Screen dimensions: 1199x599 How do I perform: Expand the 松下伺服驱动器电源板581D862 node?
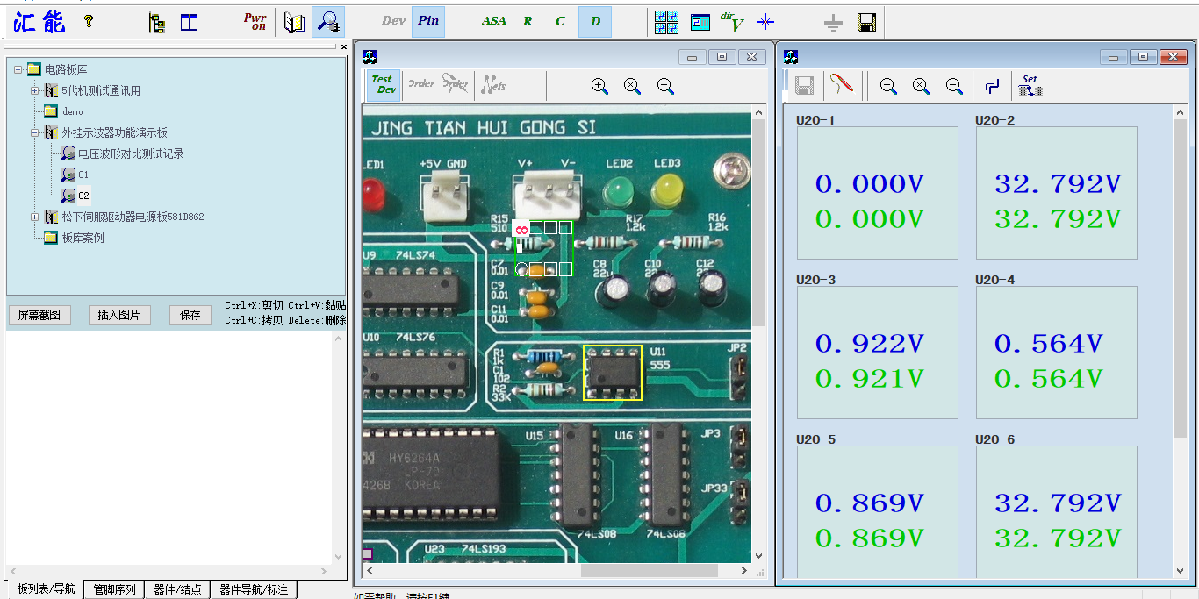tap(35, 217)
